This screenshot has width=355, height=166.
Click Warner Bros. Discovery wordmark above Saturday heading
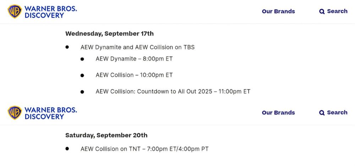click(x=51, y=113)
